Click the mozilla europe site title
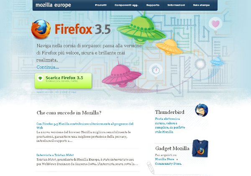 [x=53, y=5]
